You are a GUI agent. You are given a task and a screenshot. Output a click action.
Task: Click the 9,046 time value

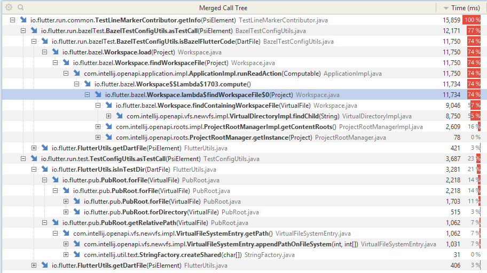453,106
